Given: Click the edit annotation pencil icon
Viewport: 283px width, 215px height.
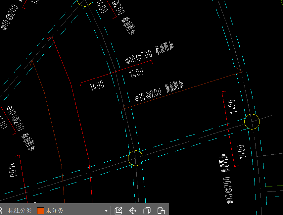Looking at the screenshot, I should (118, 211).
